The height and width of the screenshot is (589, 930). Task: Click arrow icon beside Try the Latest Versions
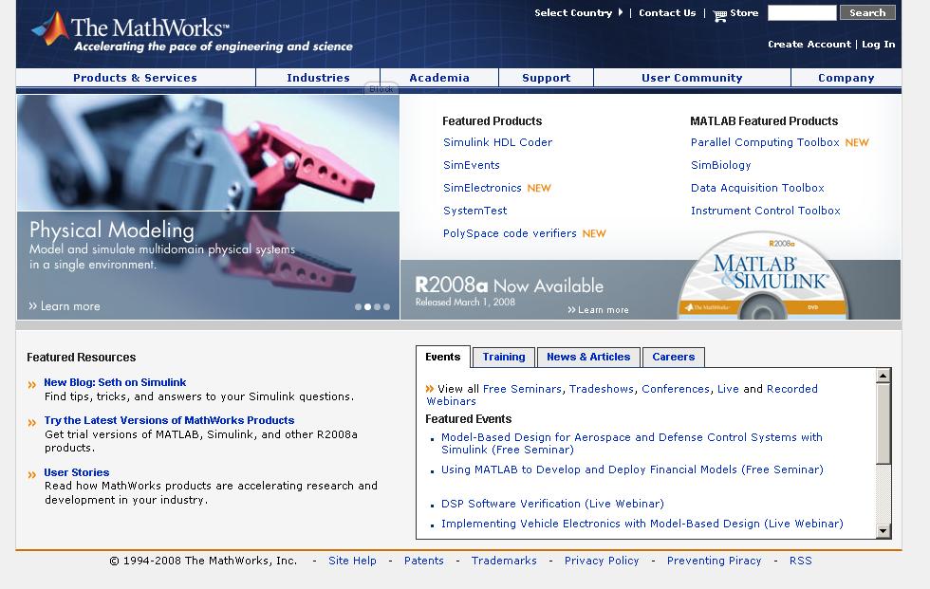[32, 422]
